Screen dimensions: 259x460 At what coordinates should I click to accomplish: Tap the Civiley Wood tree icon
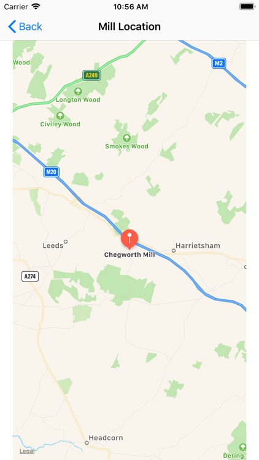point(60,115)
